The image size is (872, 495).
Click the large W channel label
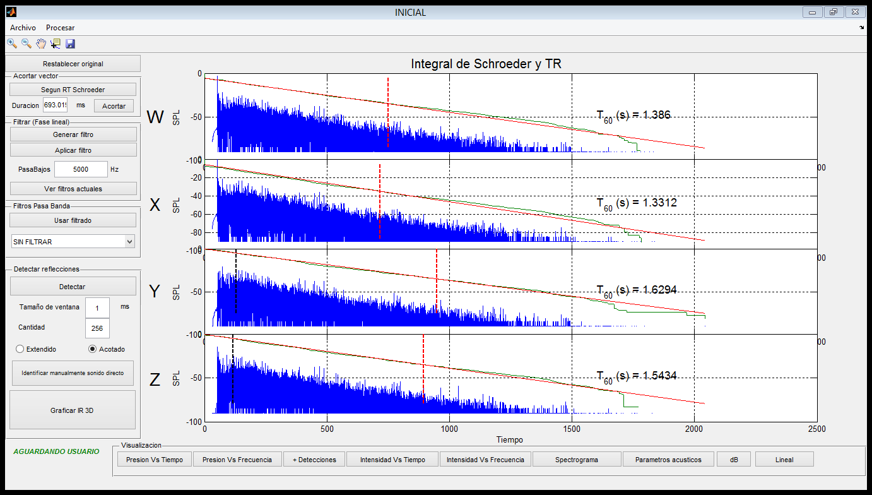pos(155,117)
